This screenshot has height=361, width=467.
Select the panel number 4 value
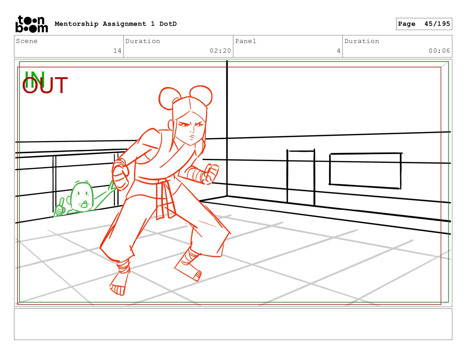click(338, 51)
